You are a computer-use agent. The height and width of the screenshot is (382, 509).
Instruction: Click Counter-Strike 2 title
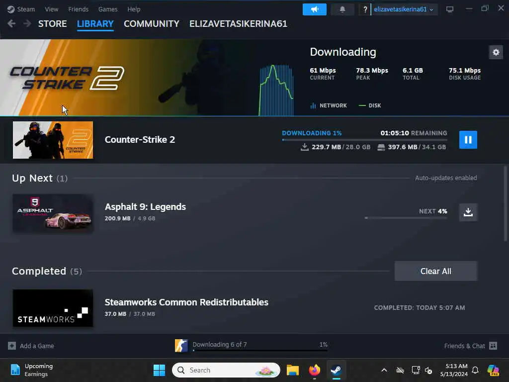pos(140,140)
